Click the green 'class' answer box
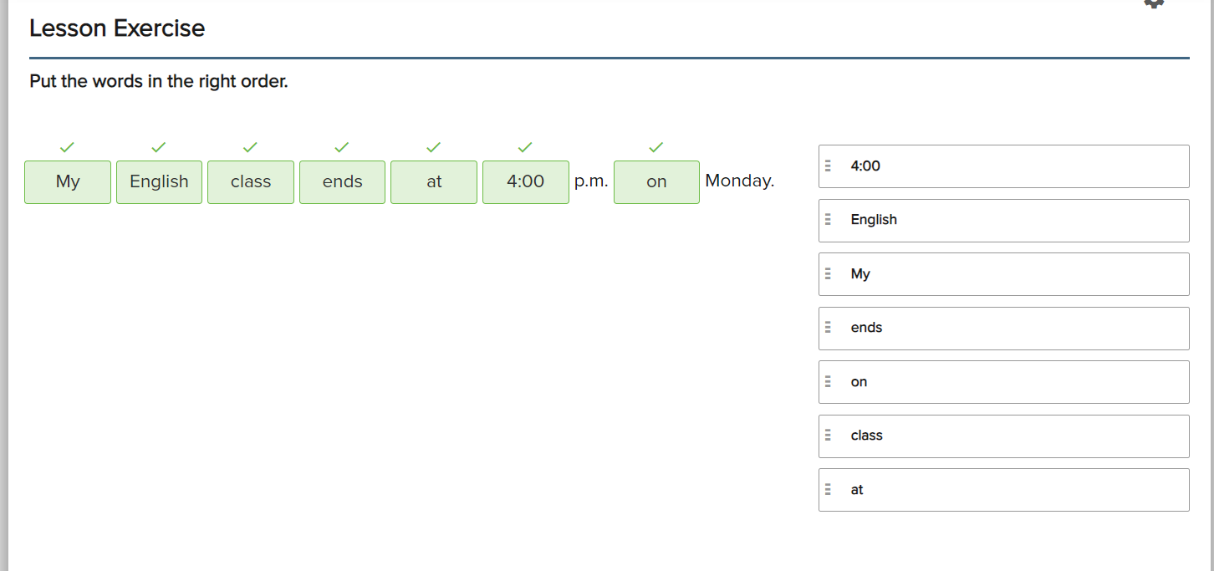The width and height of the screenshot is (1214, 571). (251, 181)
